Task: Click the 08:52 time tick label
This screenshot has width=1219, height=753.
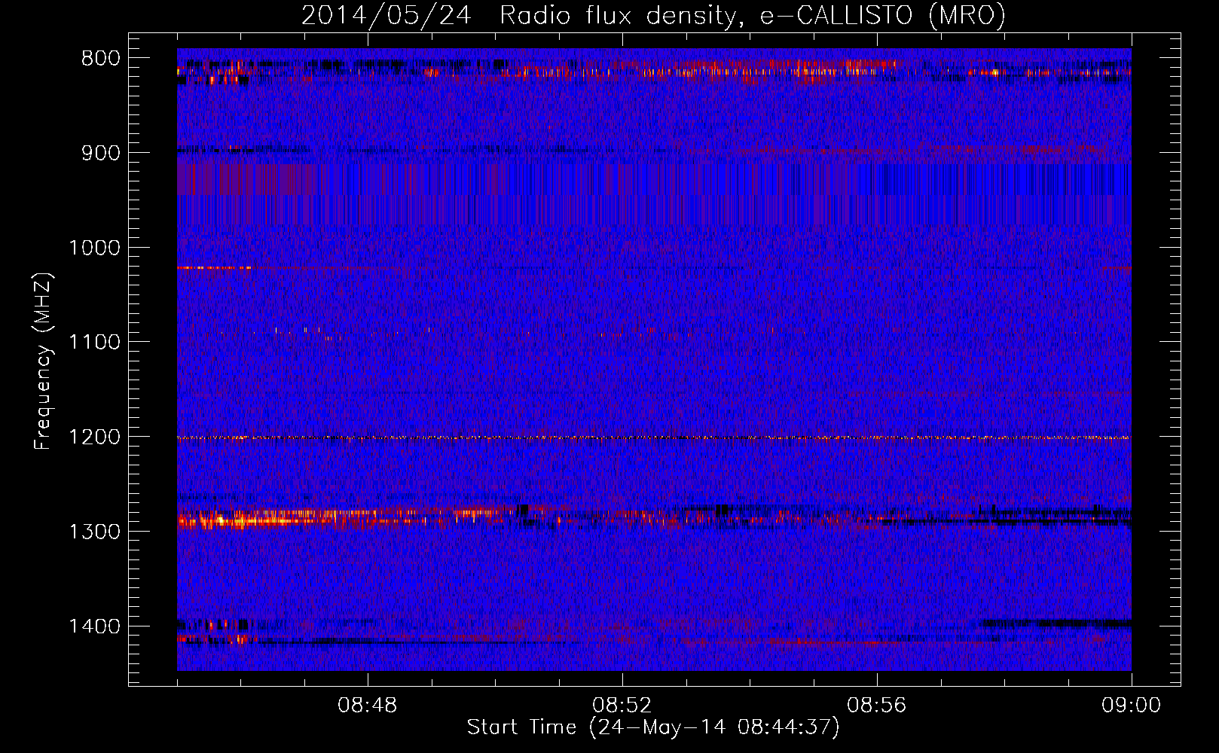Action: point(622,706)
